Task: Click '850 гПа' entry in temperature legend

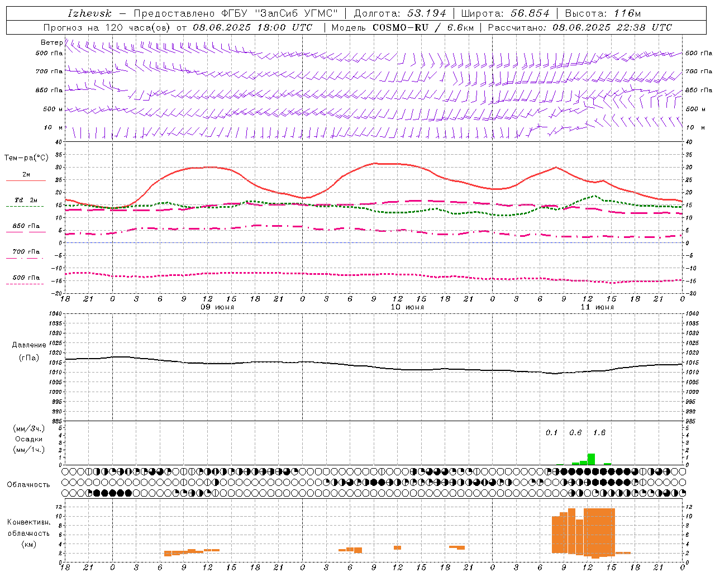Action: (26, 226)
